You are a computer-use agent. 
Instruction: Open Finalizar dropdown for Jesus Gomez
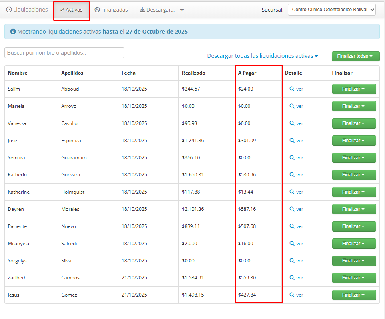click(354, 295)
